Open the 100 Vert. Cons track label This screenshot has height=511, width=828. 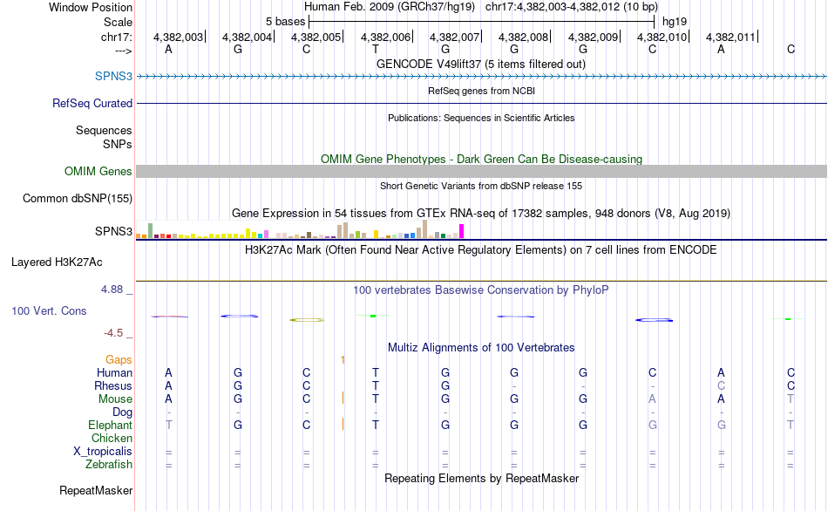(49, 310)
